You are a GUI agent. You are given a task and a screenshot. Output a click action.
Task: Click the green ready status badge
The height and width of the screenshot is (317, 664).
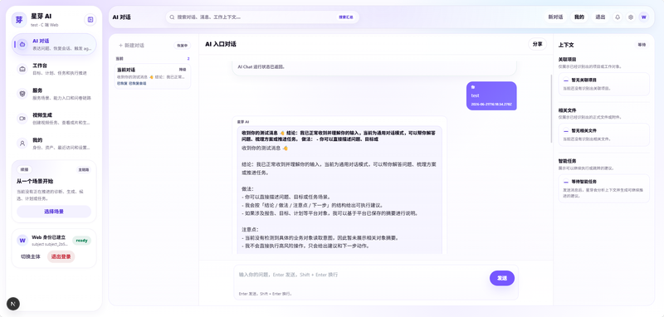tap(81, 241)
